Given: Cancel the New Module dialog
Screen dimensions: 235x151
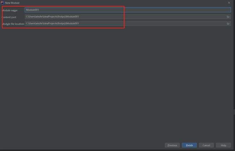Looking at the screenshot, I should 206,145.
